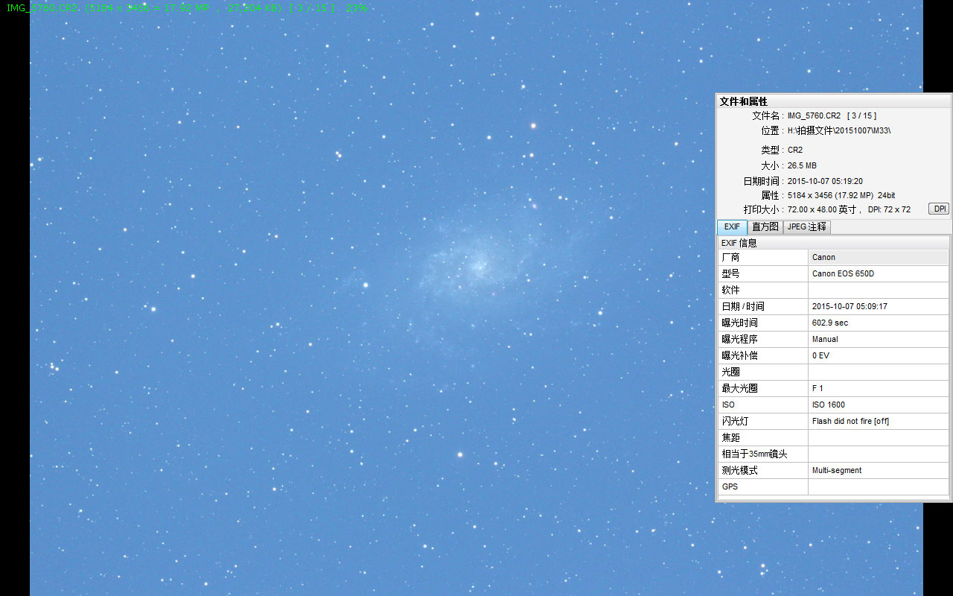Screen dimensions: 953x596
Task: Click the GPS label cell
Action: coord(763,486)
